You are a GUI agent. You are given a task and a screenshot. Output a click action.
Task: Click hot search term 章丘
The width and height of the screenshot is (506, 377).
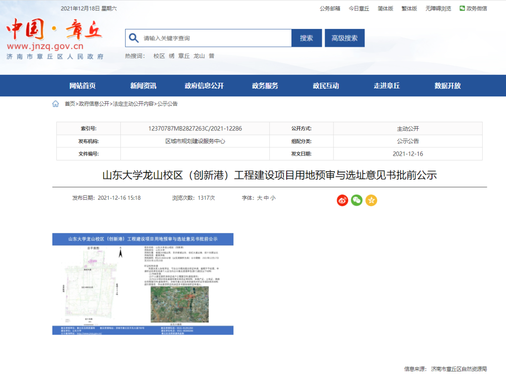click(184, 56)
